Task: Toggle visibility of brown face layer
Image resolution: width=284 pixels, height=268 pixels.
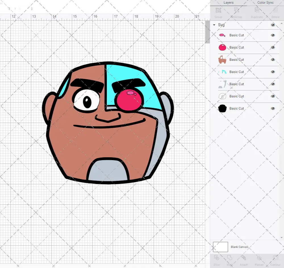Action: click(273, 60)
